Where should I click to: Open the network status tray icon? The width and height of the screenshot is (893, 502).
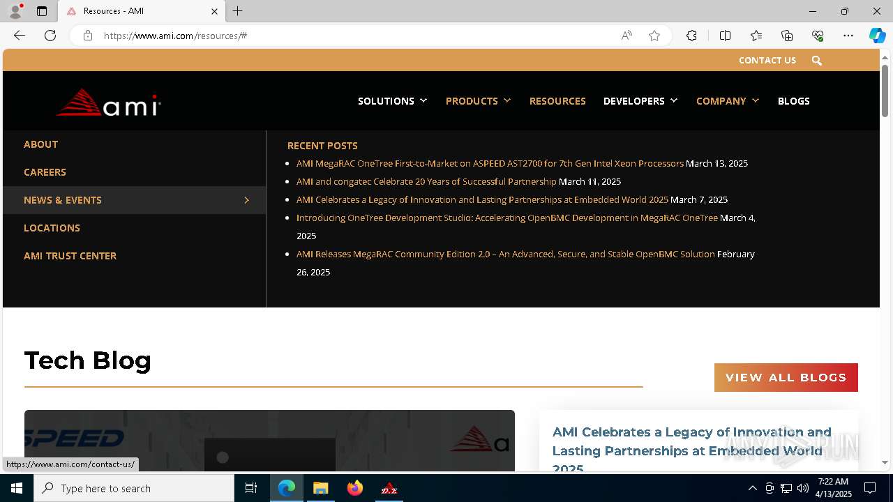click(x=786, y=488)
